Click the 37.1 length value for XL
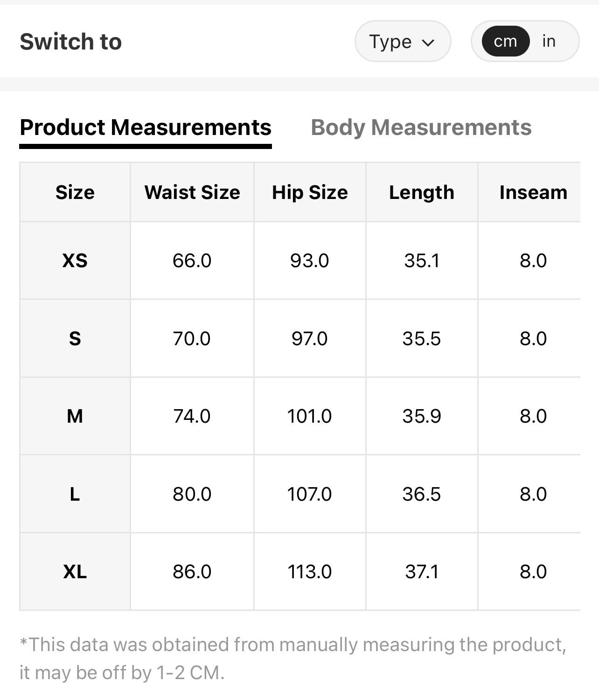The height and width of the screenshot is (695, 599). pos(422,572)
